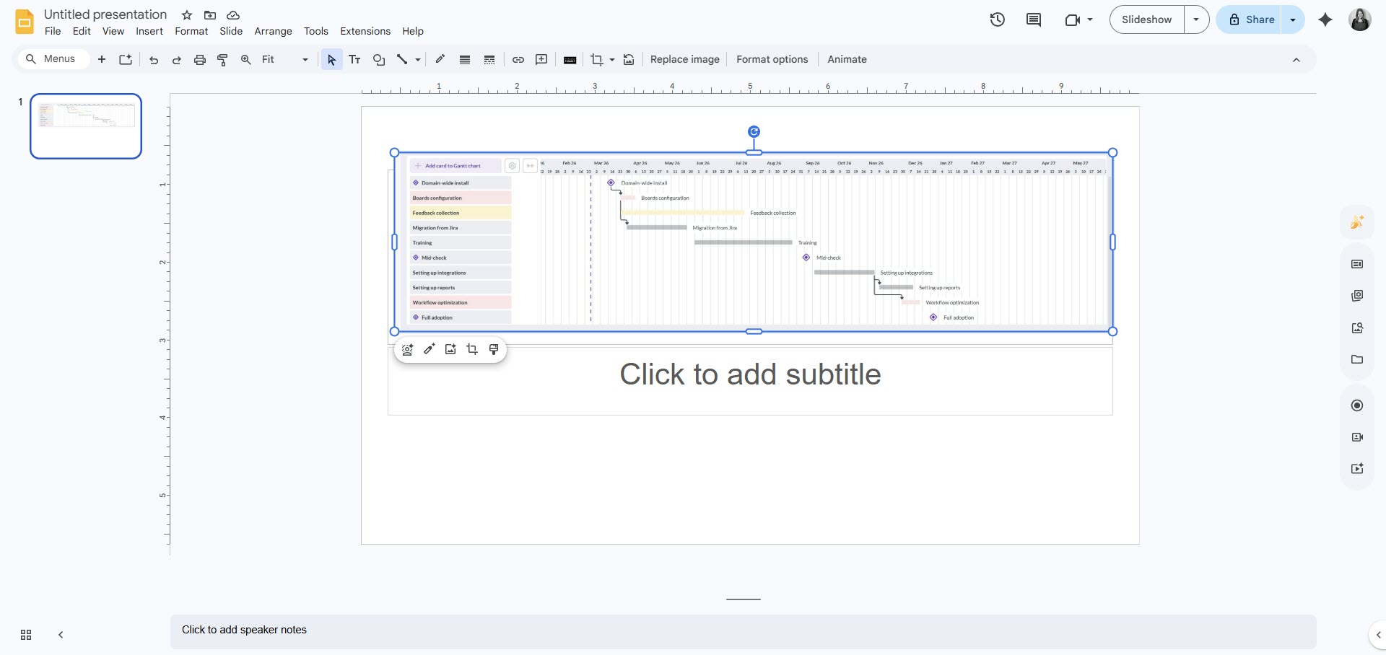Image resolution: width=1386 pixels, height=655 pixels.
Task: Open the Insert menu
Action: point(149,31)
